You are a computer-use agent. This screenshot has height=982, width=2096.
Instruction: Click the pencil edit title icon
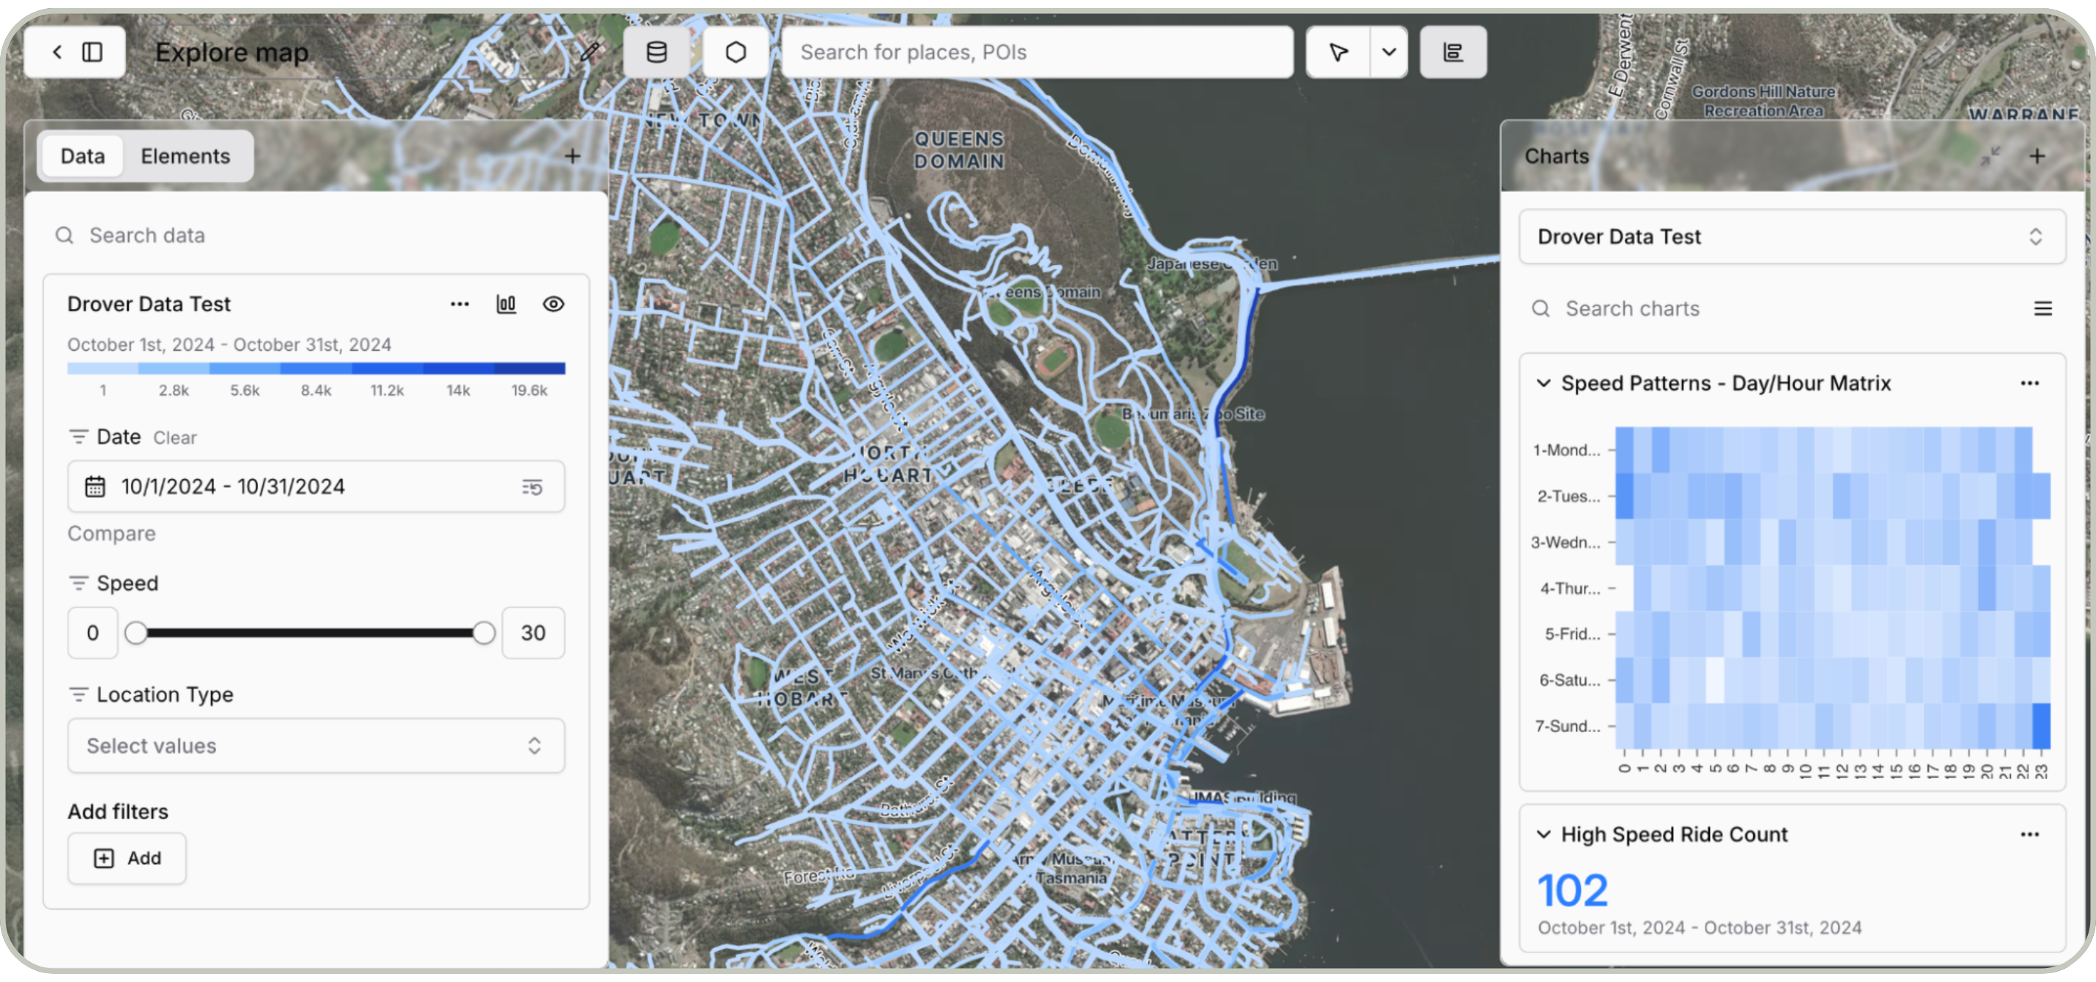(x=590, y=52)
